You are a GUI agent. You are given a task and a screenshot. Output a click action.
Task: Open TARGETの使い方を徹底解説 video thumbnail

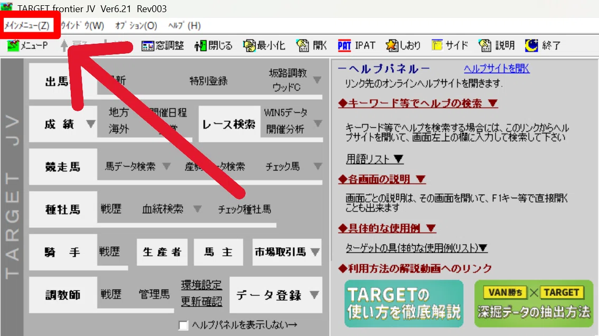tap(404, 304)
